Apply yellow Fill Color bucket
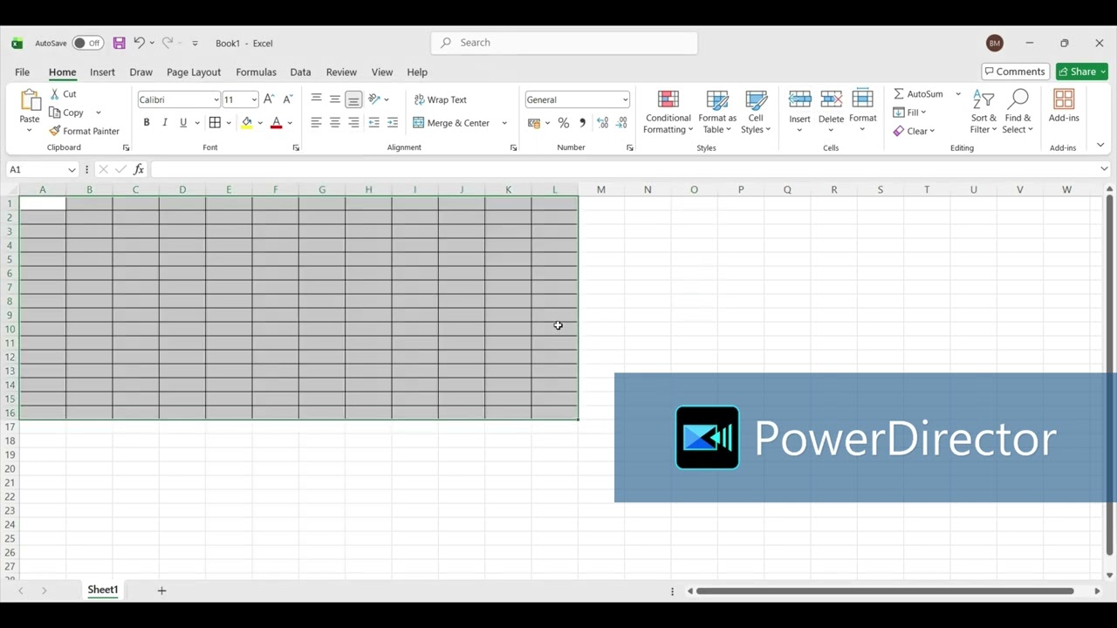 click(x=247, y=123)
